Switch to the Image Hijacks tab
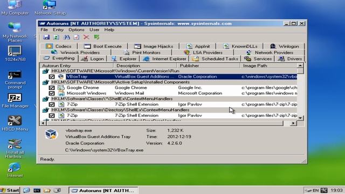Screen dimensions: 345x194 click(x=154, y=46)
